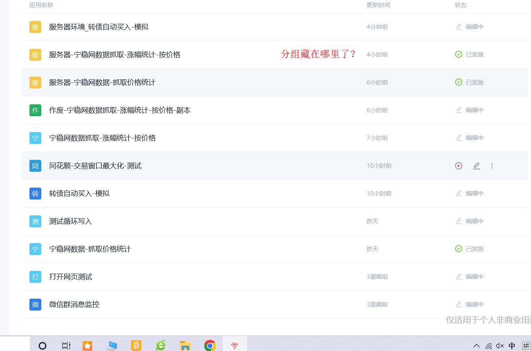This screenshot has height=351, width=531.
Task: Open the orange square app on taskbar
Action: [136, 346]
